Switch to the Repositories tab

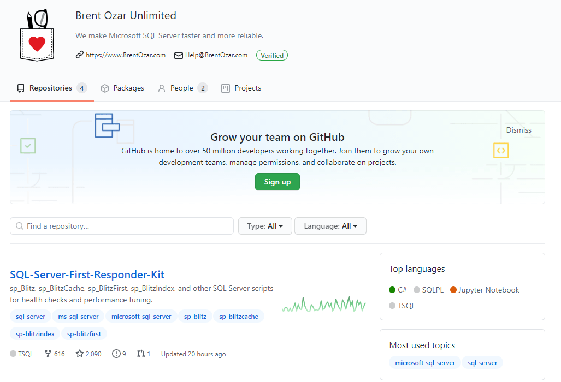(x=52, y=88)
